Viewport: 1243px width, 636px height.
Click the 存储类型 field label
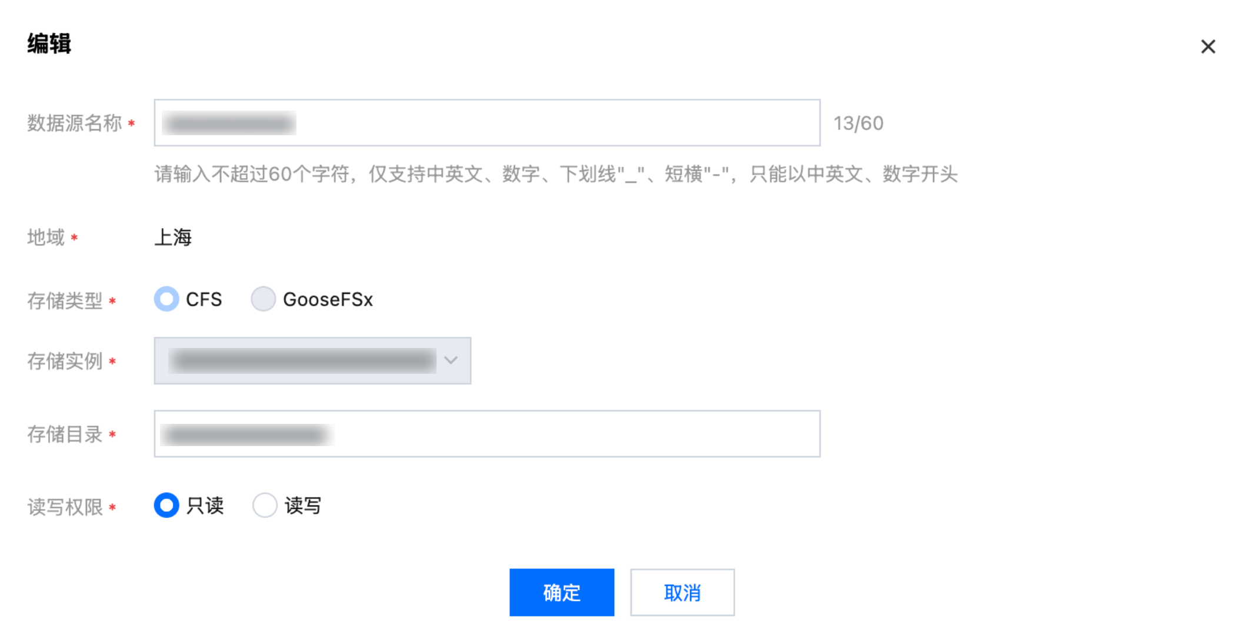(x=65, y=301)
